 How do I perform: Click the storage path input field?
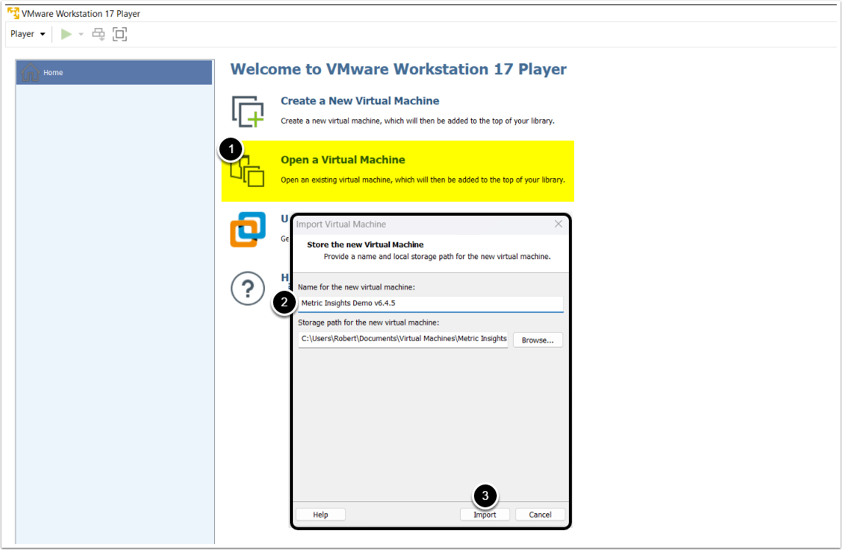[403, 339]
